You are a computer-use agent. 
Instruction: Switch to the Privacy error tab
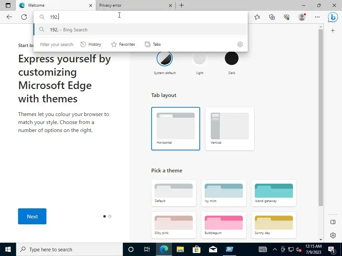click(136, 5)
